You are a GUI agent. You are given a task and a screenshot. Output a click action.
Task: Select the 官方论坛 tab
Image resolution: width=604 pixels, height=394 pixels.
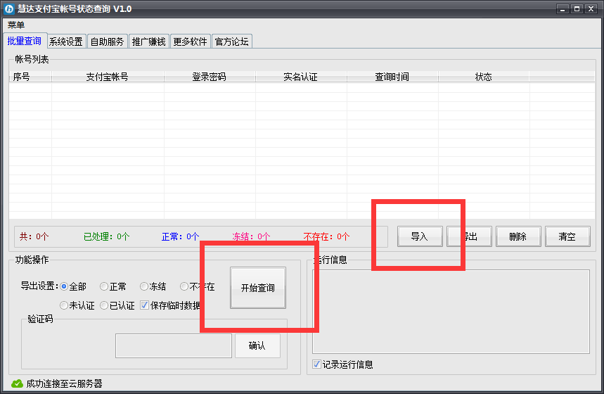231,42
